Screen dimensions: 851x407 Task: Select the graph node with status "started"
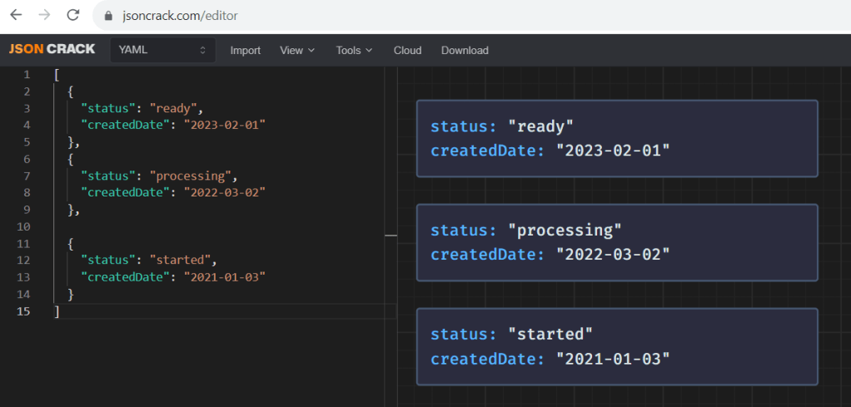pyautogui.click(x=616, y=346)
